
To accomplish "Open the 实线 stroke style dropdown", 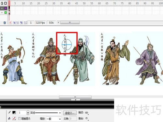I will click(45, 113).
